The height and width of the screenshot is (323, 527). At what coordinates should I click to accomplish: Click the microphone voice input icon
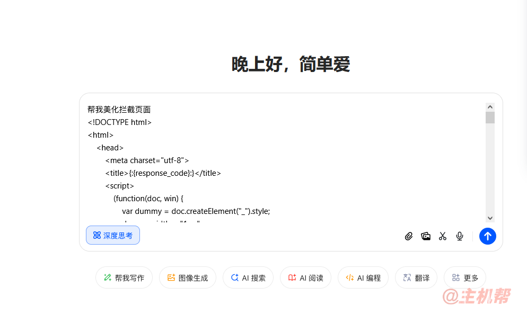click(460, 236)
